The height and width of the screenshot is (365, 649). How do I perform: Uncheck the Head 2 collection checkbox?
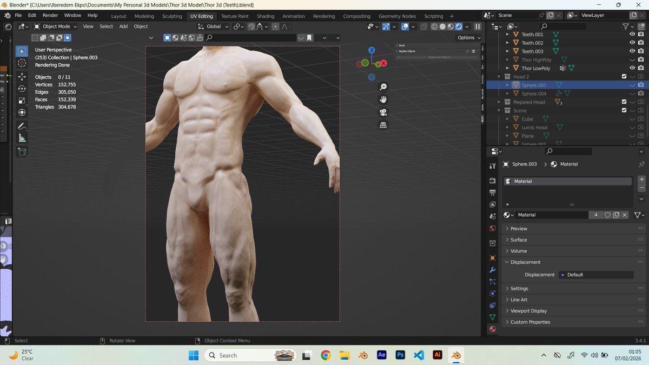624,77
